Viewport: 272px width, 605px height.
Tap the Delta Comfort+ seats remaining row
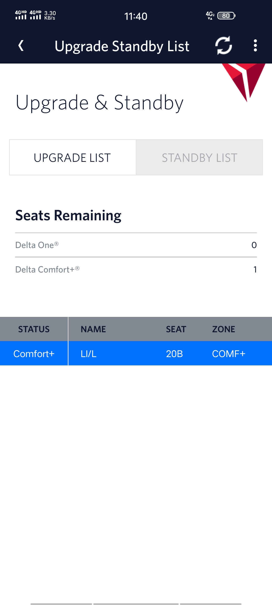136,269
